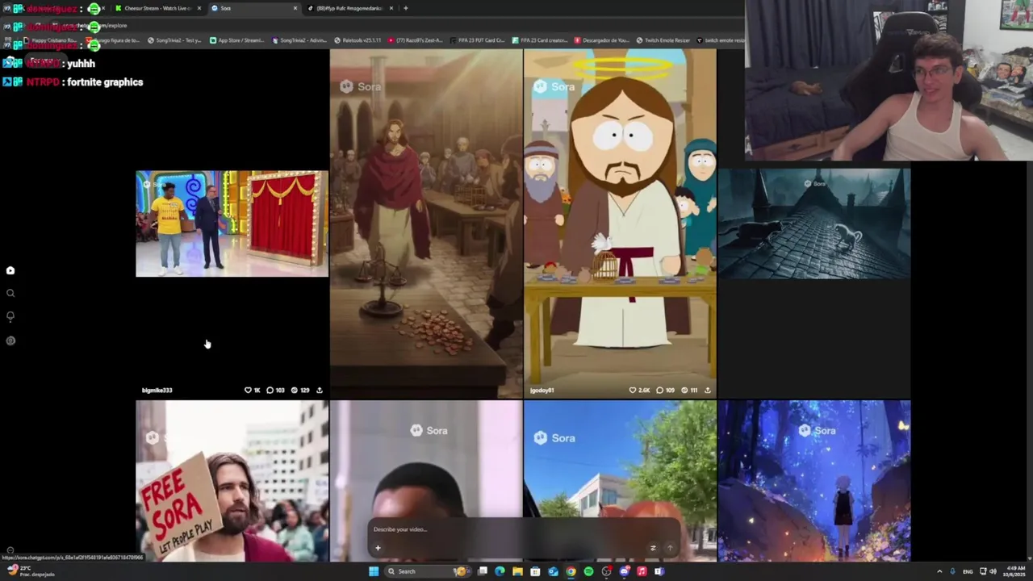The image size is (1033, 581).
Task: Close the Sora browser tab
Action: pyautogui.click(x=295, y=8)
